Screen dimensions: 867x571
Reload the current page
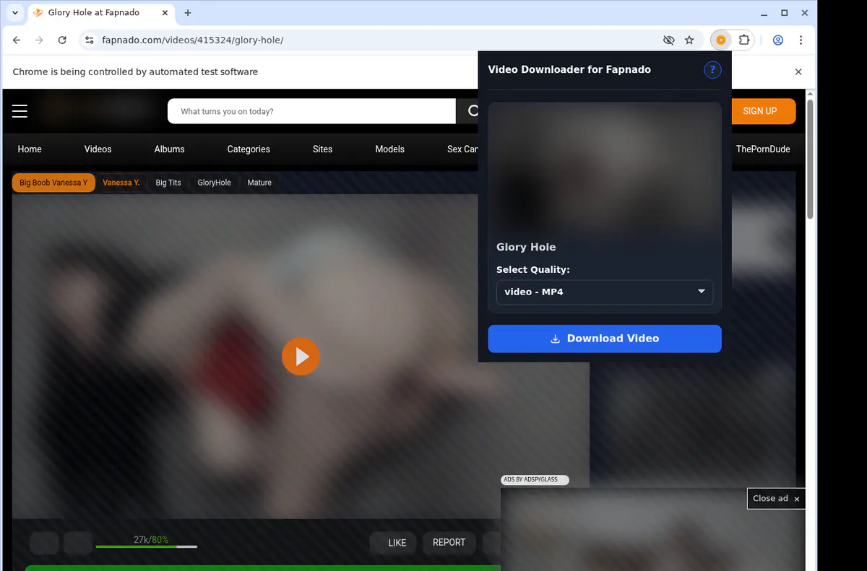[x=62, y=40]
